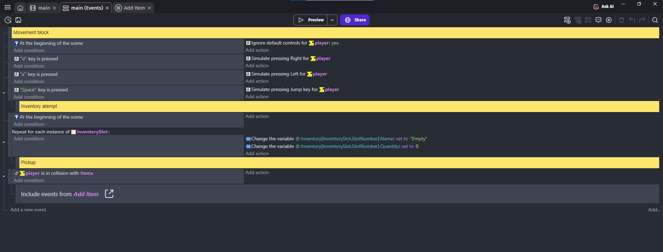Open the Preview options dropdown arrow
Viewport: 663px width, 252px height.
coord(332,20)
